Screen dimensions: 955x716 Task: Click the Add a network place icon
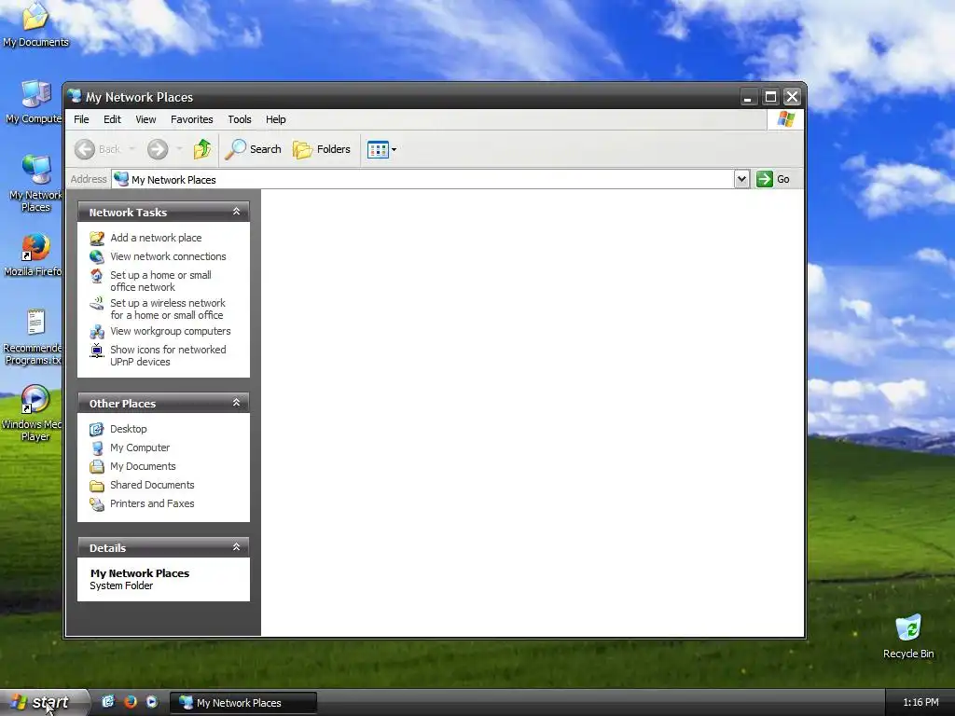click(x=97, y=238)
